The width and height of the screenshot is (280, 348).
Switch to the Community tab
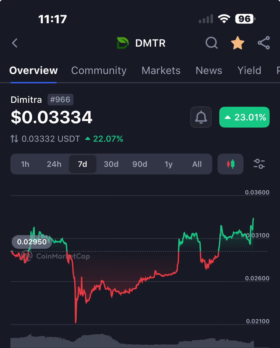(x=99, y=70)
